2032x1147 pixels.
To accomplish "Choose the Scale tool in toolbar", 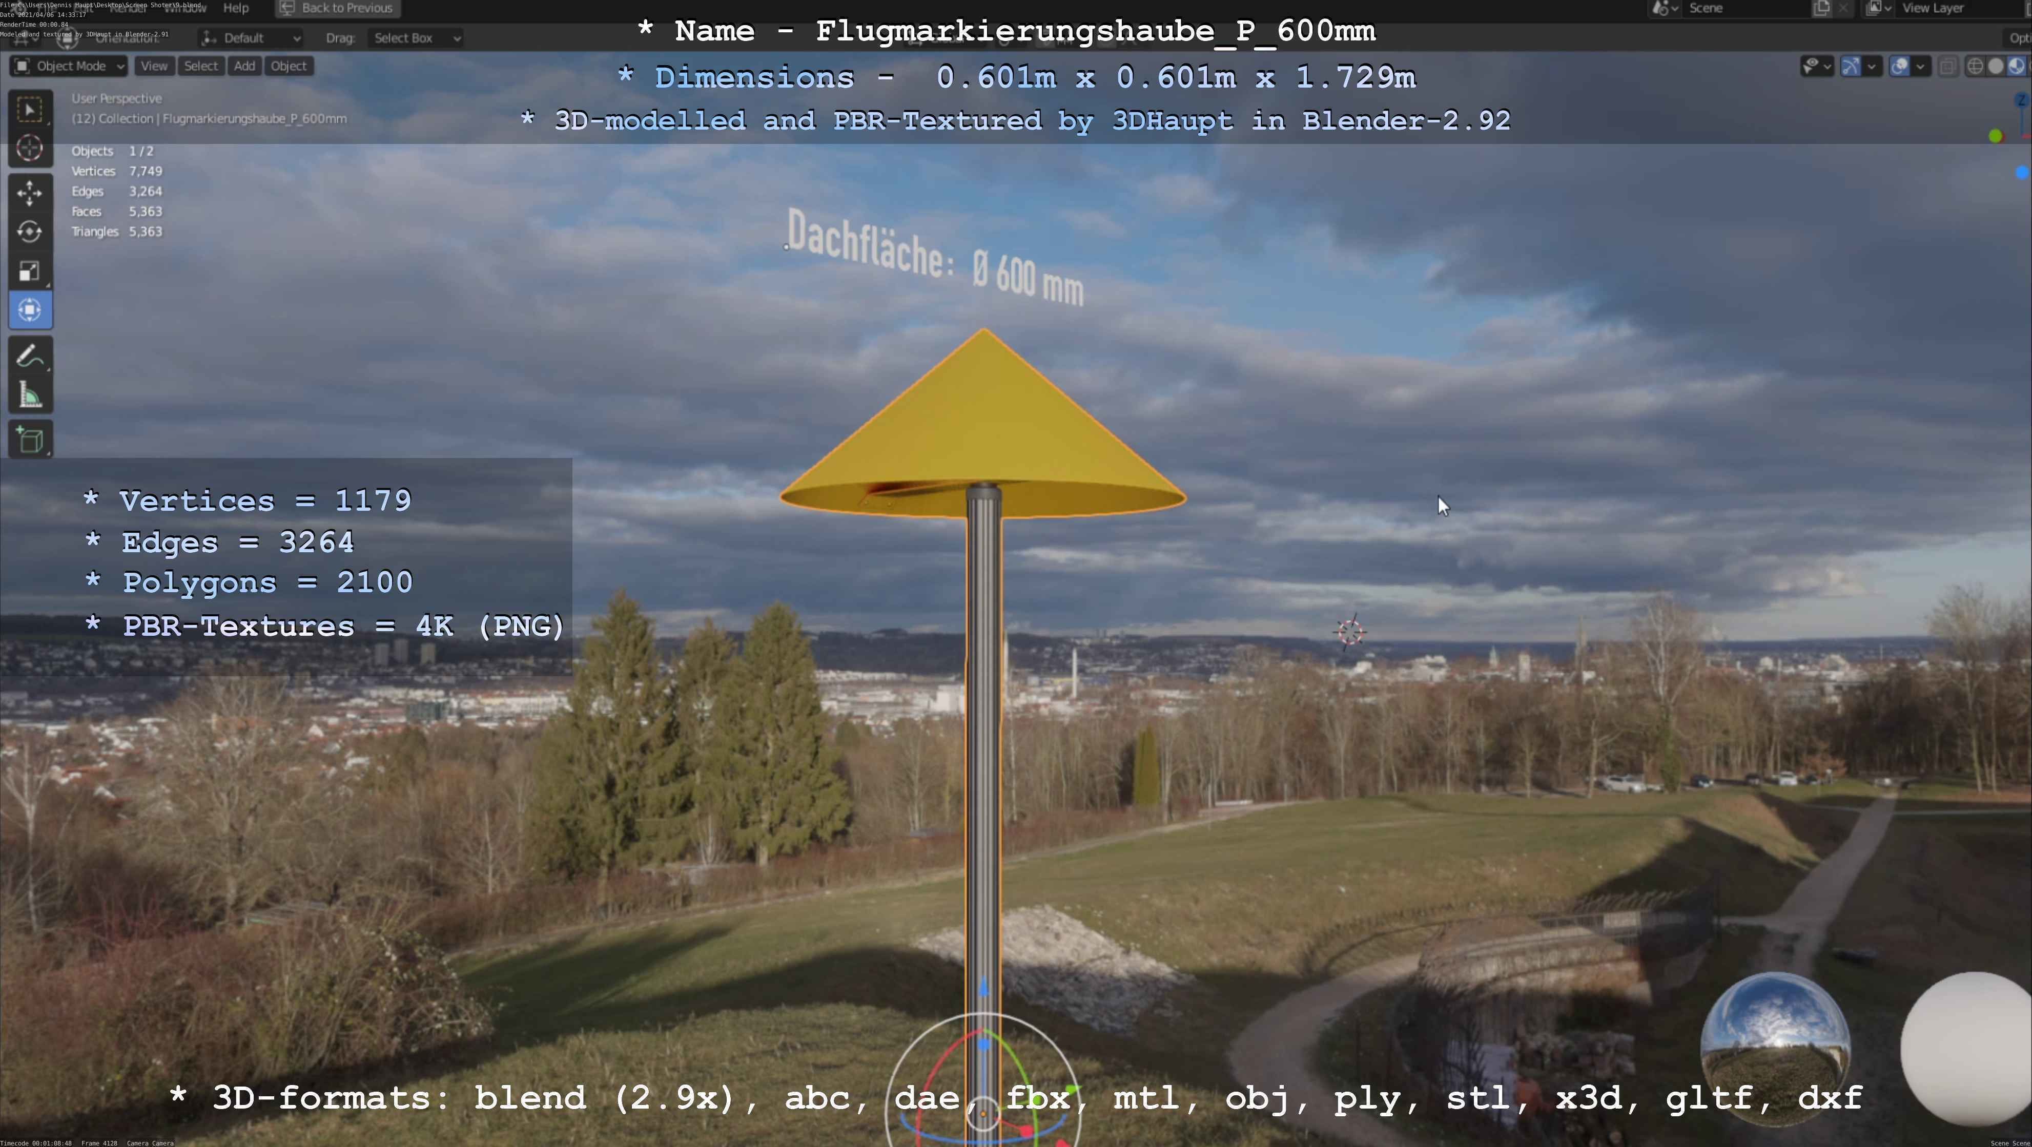I will (30, 271).
